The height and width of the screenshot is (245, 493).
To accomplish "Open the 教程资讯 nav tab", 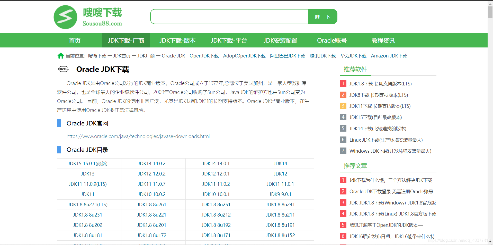I will tap(383, 41).
